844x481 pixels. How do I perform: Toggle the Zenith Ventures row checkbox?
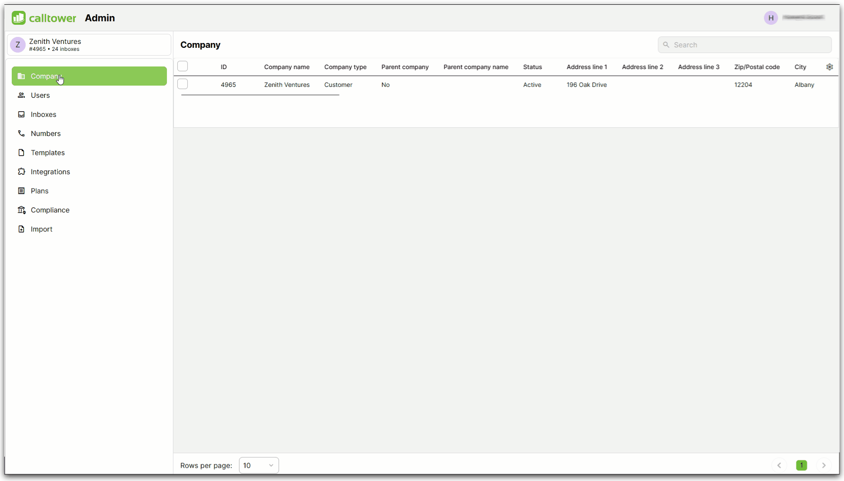pyautogui.click(x=183, y=84)
